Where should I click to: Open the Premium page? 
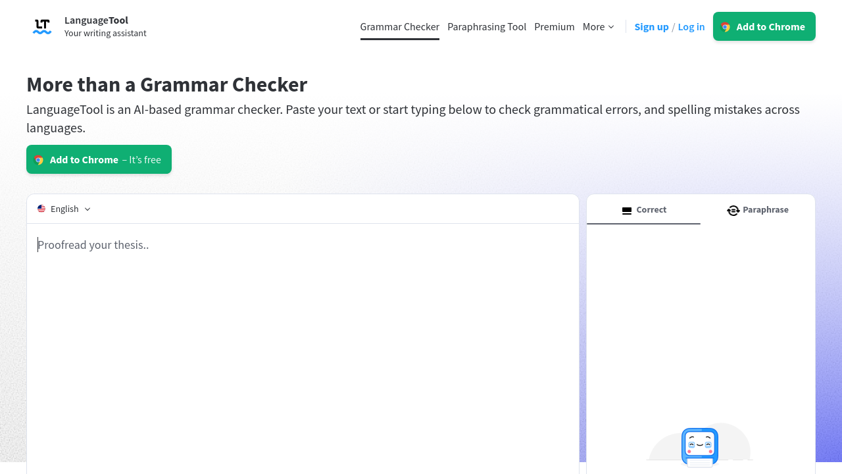click(554, 27)
